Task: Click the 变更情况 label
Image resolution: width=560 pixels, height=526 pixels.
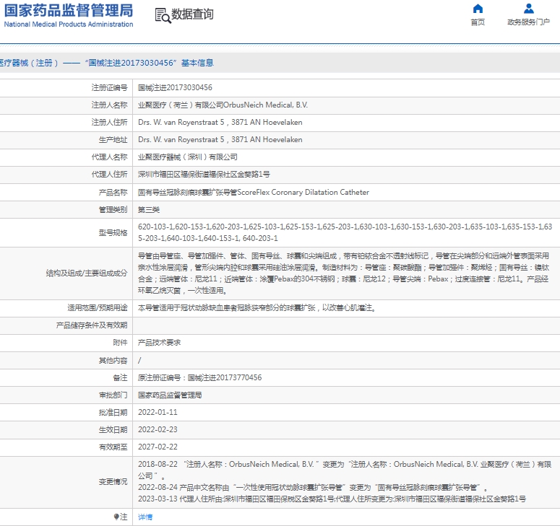Action: (x=113, y=482)
